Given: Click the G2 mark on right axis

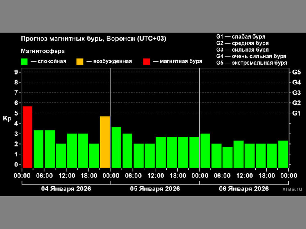Looking at the screenshot, I should pyautogui.click(x=296, y=103).
